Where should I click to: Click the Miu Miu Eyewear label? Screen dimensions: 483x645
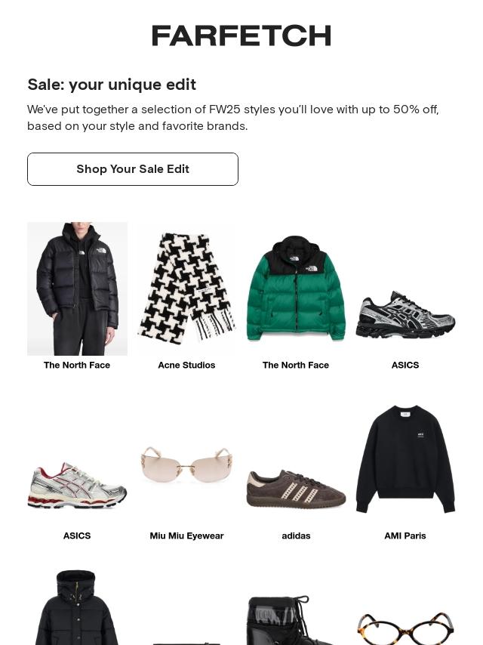[x=186, y=535]
